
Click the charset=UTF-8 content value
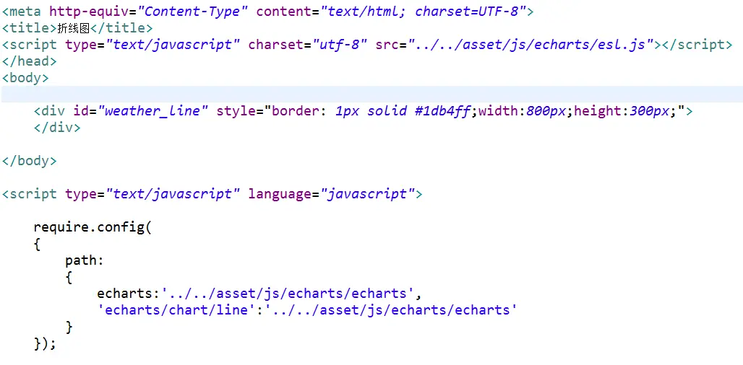465,12
